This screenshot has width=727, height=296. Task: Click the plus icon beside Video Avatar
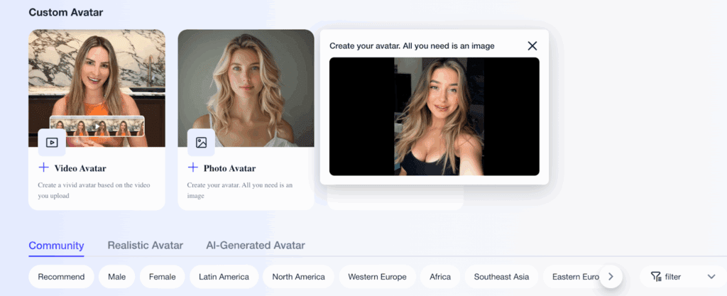(43, 168)
